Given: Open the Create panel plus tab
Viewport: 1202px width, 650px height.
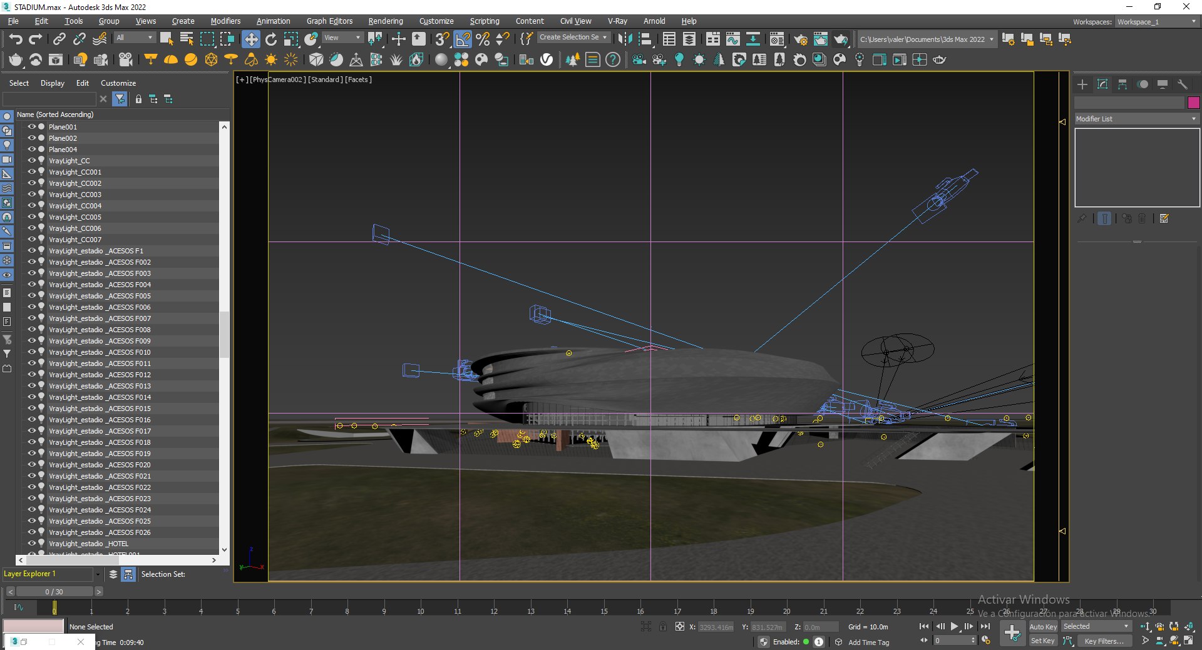Looking at the screenshot, I should (1082, 84).
